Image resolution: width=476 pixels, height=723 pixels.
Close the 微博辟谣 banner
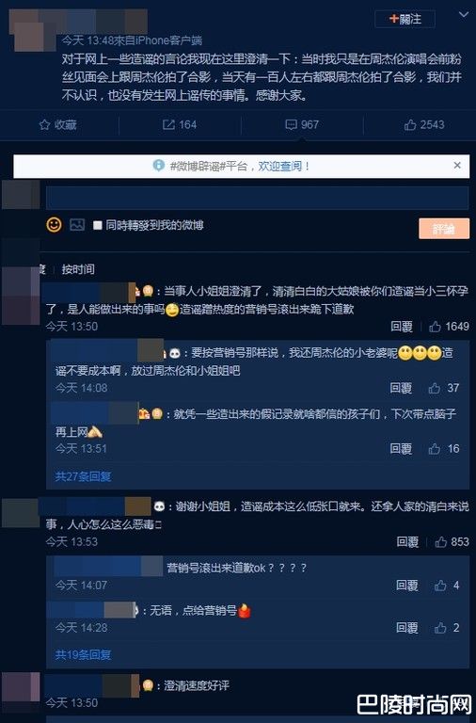[x=457, y=165]
